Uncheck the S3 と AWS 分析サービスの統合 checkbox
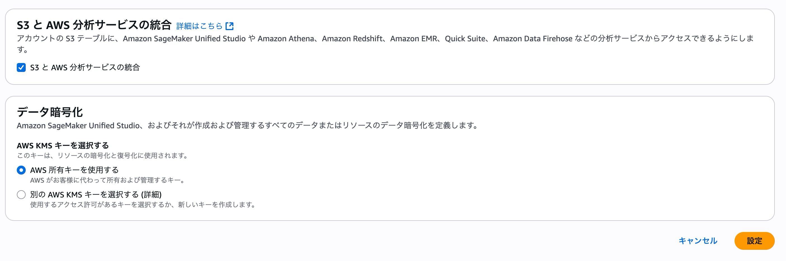 coord(21,67)
